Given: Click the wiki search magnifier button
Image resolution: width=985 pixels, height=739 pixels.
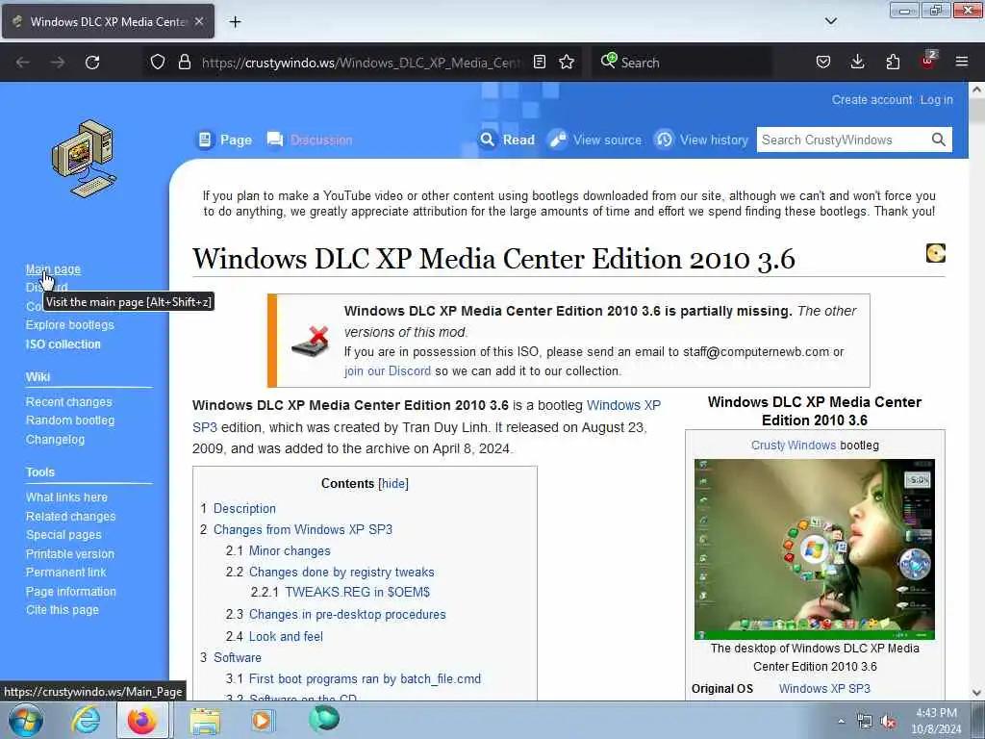Looking at the screenshot, I should click(939, 140).
